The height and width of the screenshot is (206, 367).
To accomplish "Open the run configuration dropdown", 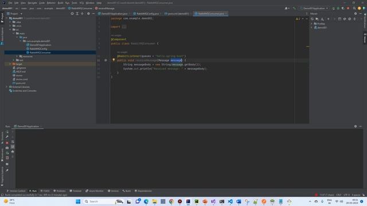I will 314,8.
